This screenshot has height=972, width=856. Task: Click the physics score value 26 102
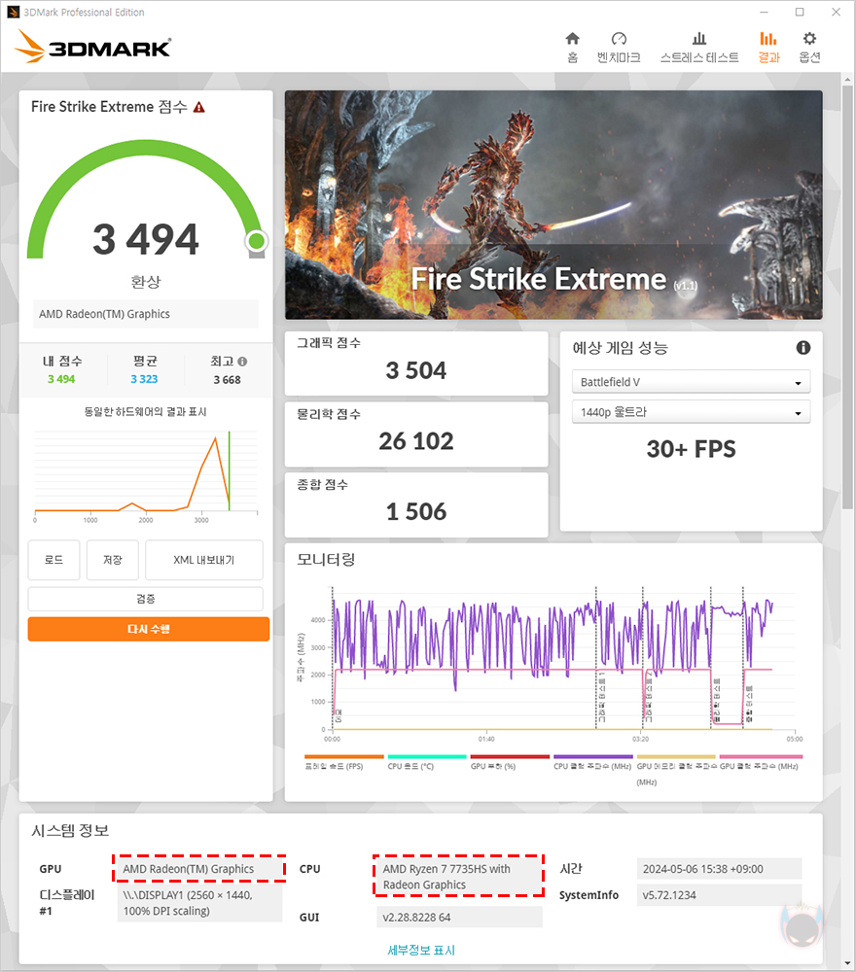pos(415,441)
